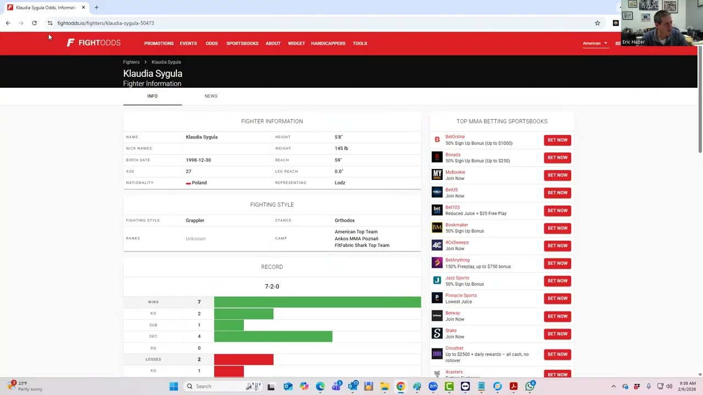
Task: Open the Stake sportsbook link
Action: click(x=451, y=331)
